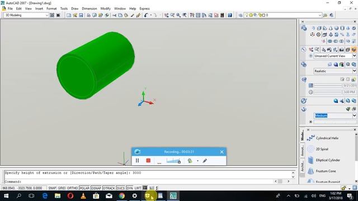Click the Union solids icon in dashboard
The image size is (358, 201).
tap(330, 41)
